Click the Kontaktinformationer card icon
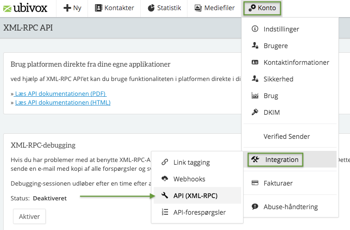350x230 pixels. [255, 62]
